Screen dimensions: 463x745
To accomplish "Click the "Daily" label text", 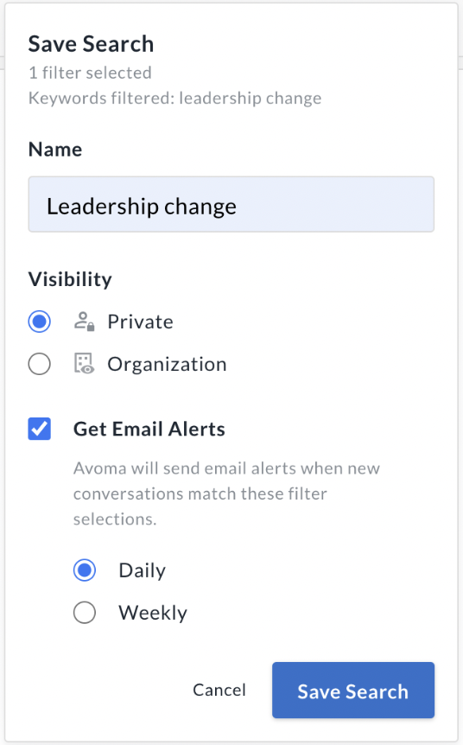I will coord(142,570).
